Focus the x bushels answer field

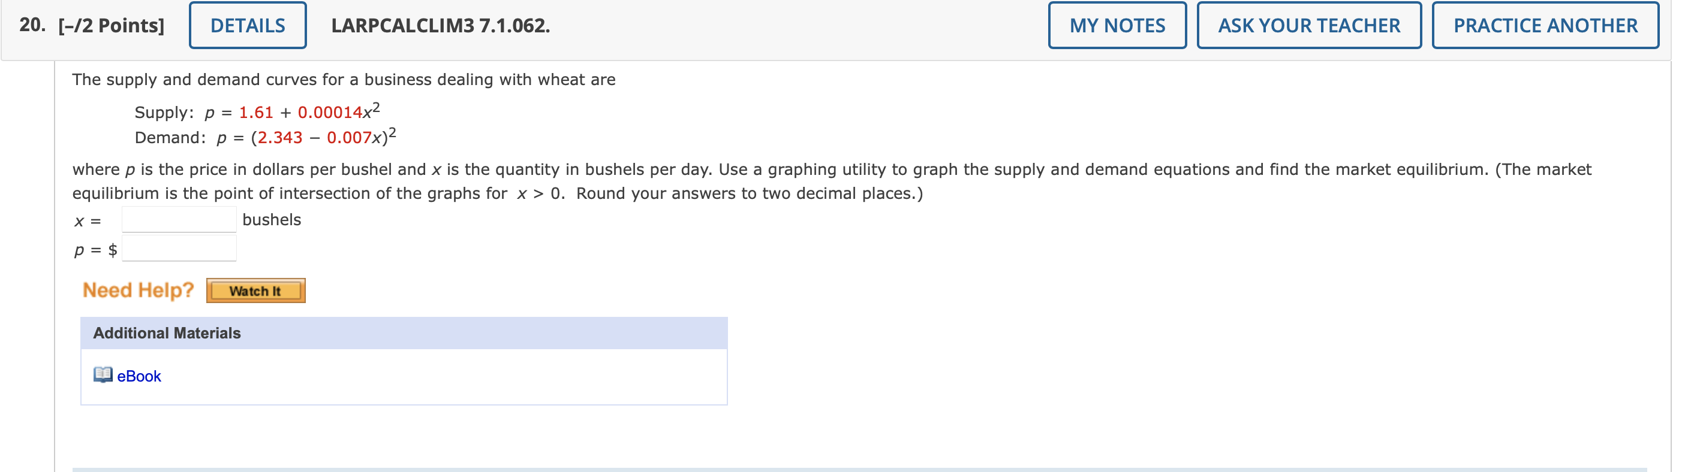click(x=179, y=220)
